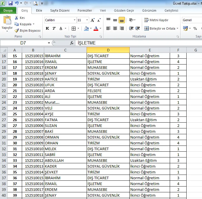
Task: Click the percent style icon
Action: tap(195, 28)
